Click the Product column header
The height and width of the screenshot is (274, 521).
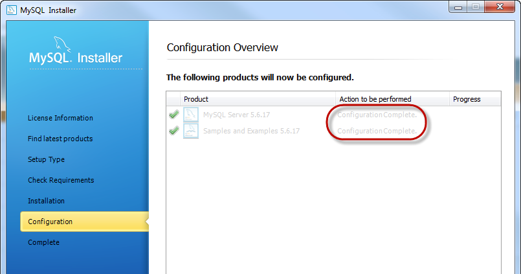(x=258, y=99)
